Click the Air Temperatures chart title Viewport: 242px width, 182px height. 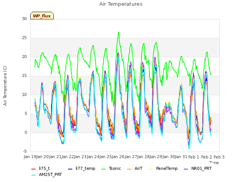(x=121, y=4)
